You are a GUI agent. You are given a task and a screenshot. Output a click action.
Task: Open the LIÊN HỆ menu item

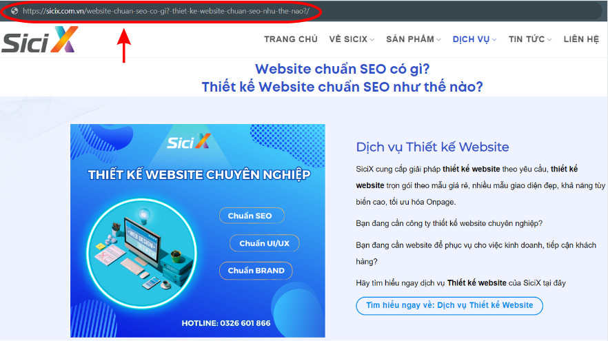click(581, 39)
